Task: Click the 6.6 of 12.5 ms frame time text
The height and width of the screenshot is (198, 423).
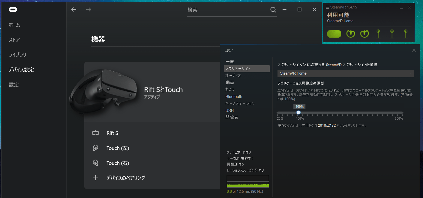Action: (245, 192)
